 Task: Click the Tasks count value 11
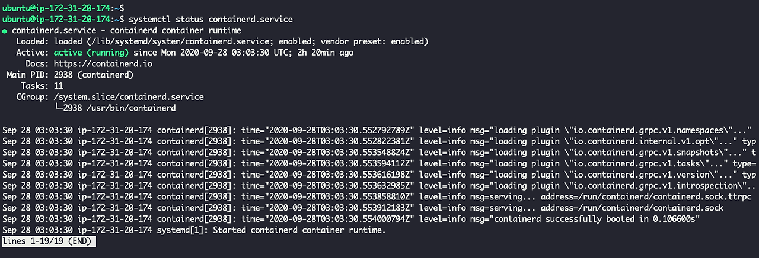pos(59,86)
